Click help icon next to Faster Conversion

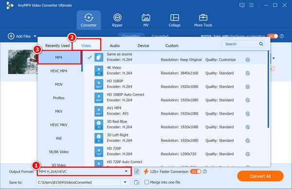pos(205,172)
